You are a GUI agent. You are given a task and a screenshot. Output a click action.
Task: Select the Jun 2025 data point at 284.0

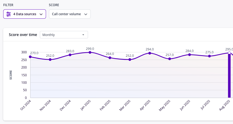coord(190,55)
